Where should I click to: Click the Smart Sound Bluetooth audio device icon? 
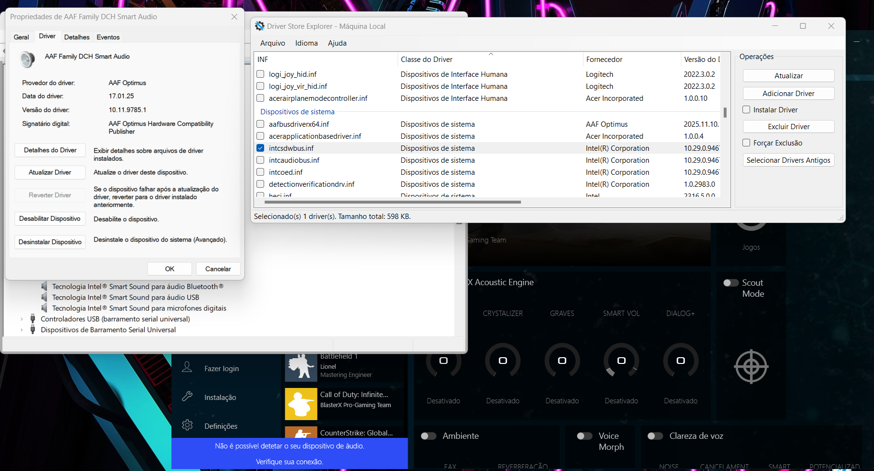44,286
